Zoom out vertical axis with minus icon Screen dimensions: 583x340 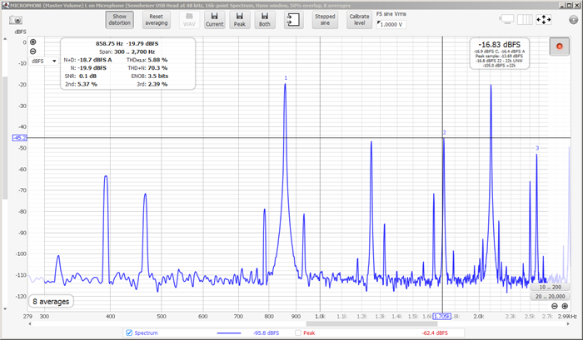coord(33,51)
